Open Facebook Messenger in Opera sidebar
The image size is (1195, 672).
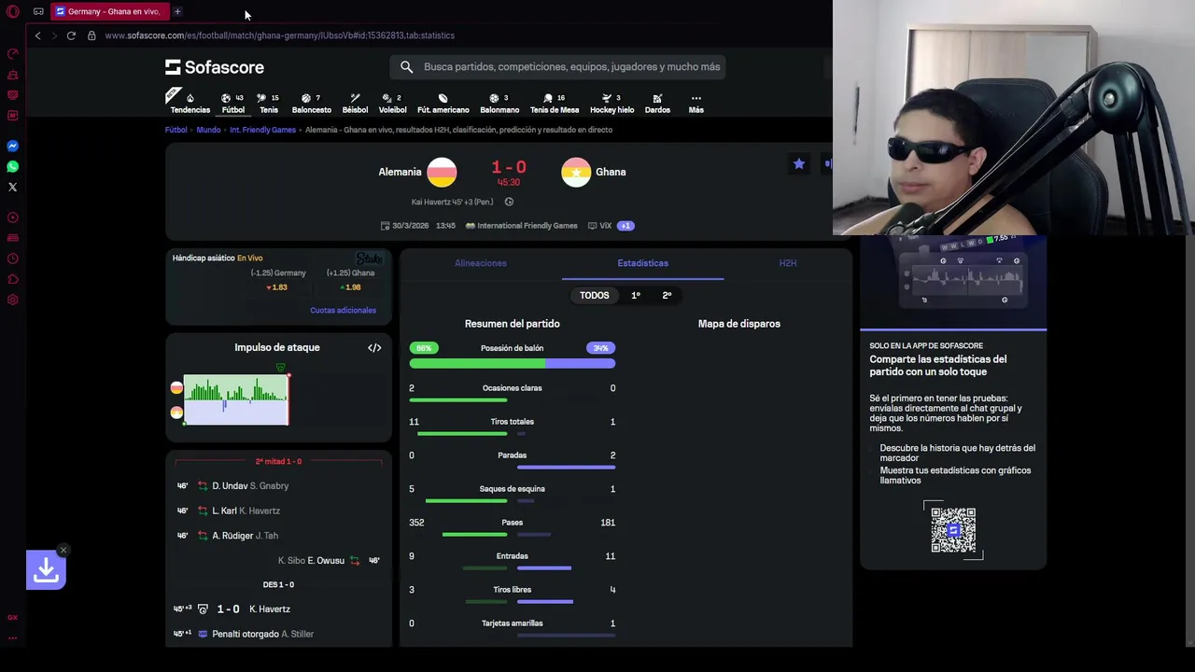point(13,146)
